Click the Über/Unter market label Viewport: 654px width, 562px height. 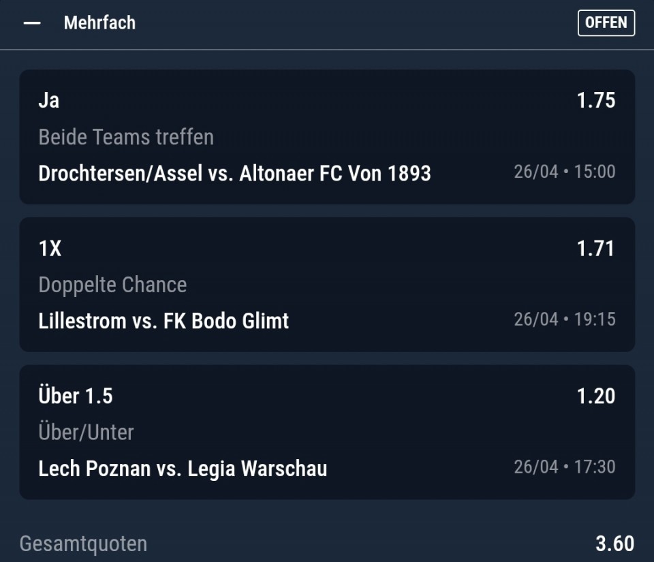click(86, 433)
